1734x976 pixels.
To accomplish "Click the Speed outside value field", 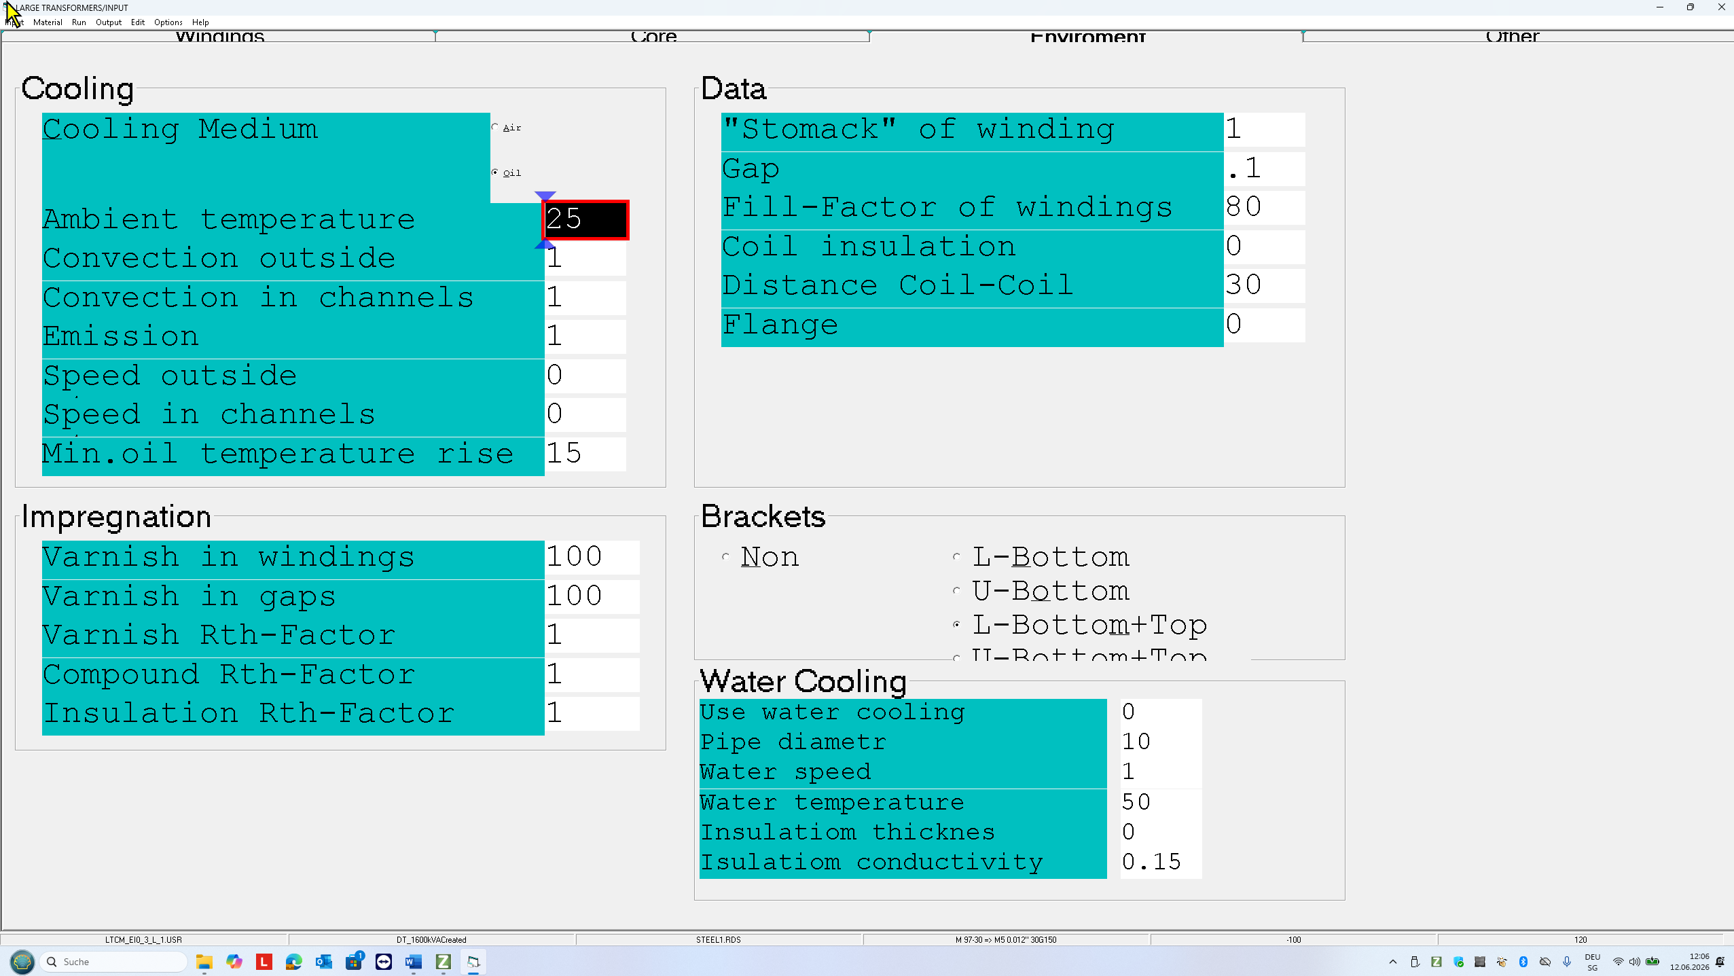I will click(x=585, y=376).
